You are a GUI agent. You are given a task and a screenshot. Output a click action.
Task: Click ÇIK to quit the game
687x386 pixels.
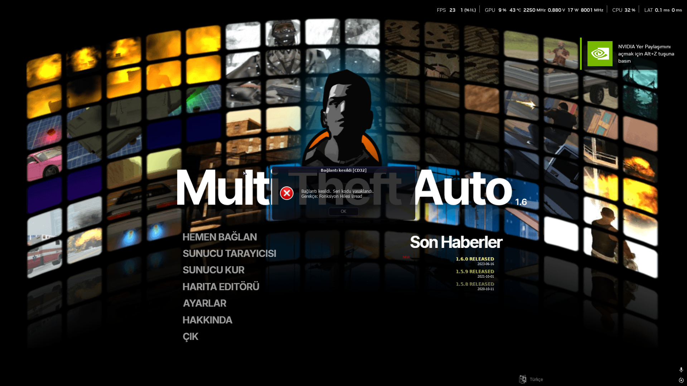point(190,337)
